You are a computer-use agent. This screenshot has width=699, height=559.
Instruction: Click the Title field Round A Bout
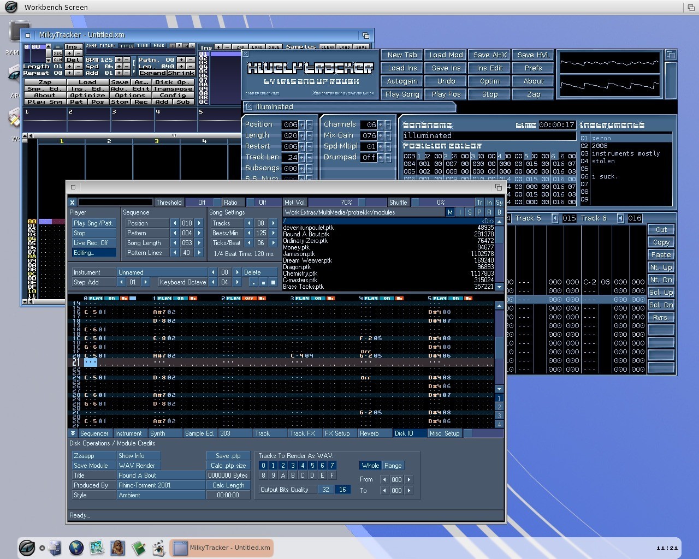[162, 475]
